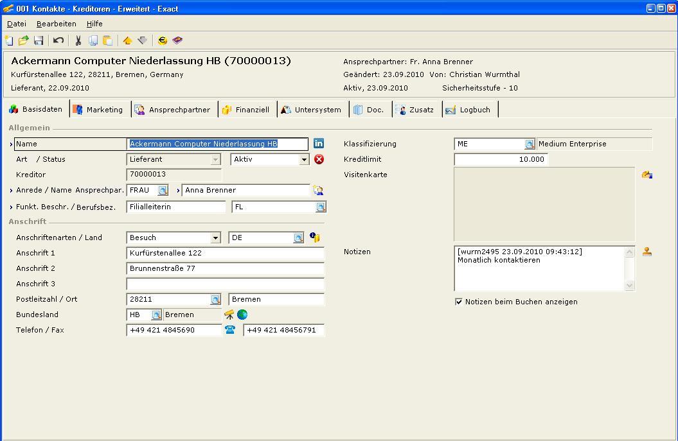This screenshot has width=678, height=441.
Task: Click the Undo arrow toolbar icon
Action: 58,40
